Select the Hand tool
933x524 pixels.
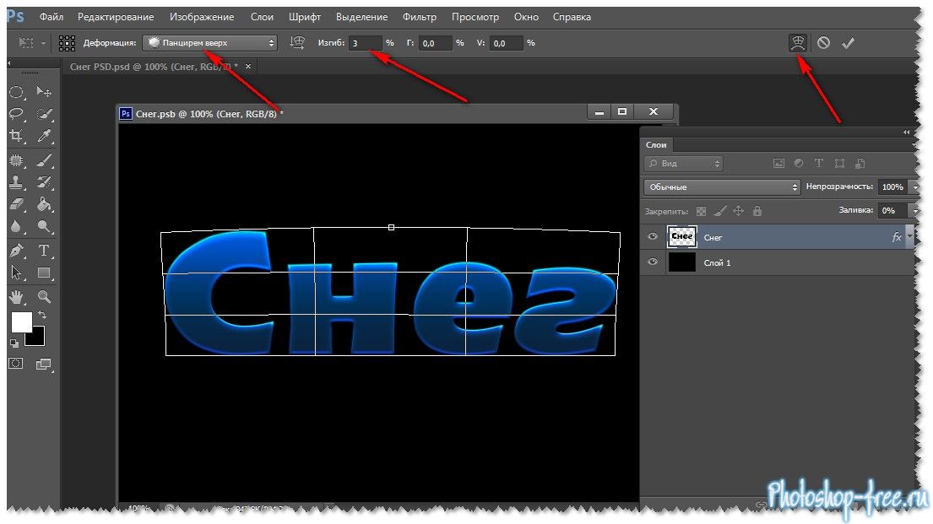click(x=16, y=297)
